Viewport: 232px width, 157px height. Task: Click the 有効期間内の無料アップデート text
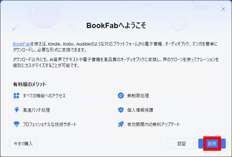click(x=153, y=125)
